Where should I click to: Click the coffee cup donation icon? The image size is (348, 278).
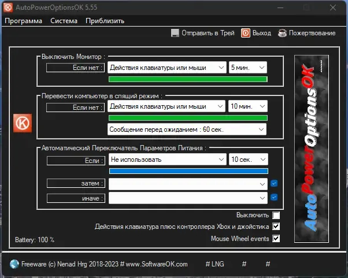[282, 33]
